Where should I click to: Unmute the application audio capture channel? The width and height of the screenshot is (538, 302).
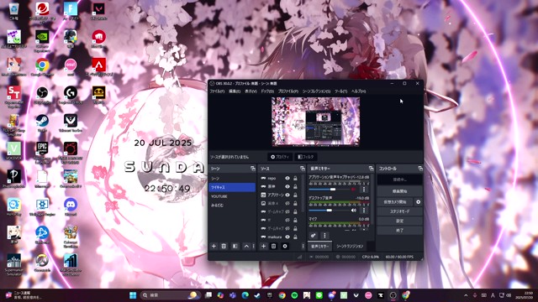pyautogui.click(x=353, y=190)
